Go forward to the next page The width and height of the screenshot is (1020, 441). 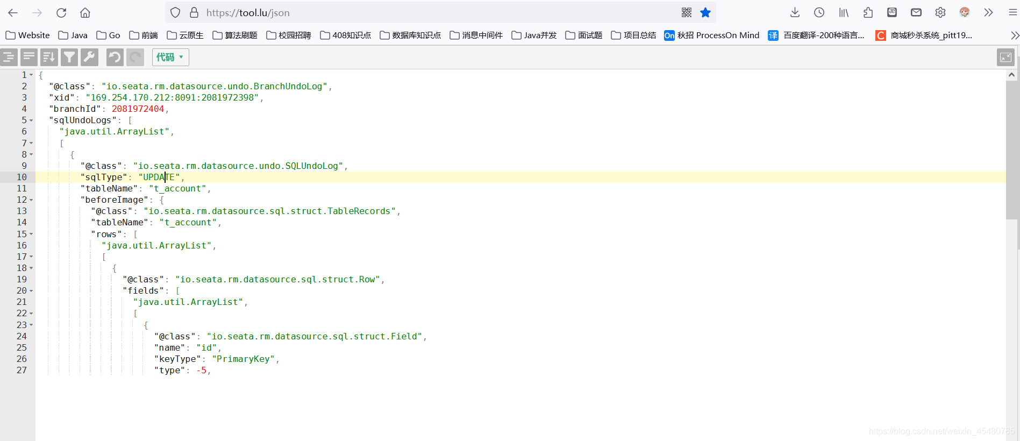(x=37, y=12)
